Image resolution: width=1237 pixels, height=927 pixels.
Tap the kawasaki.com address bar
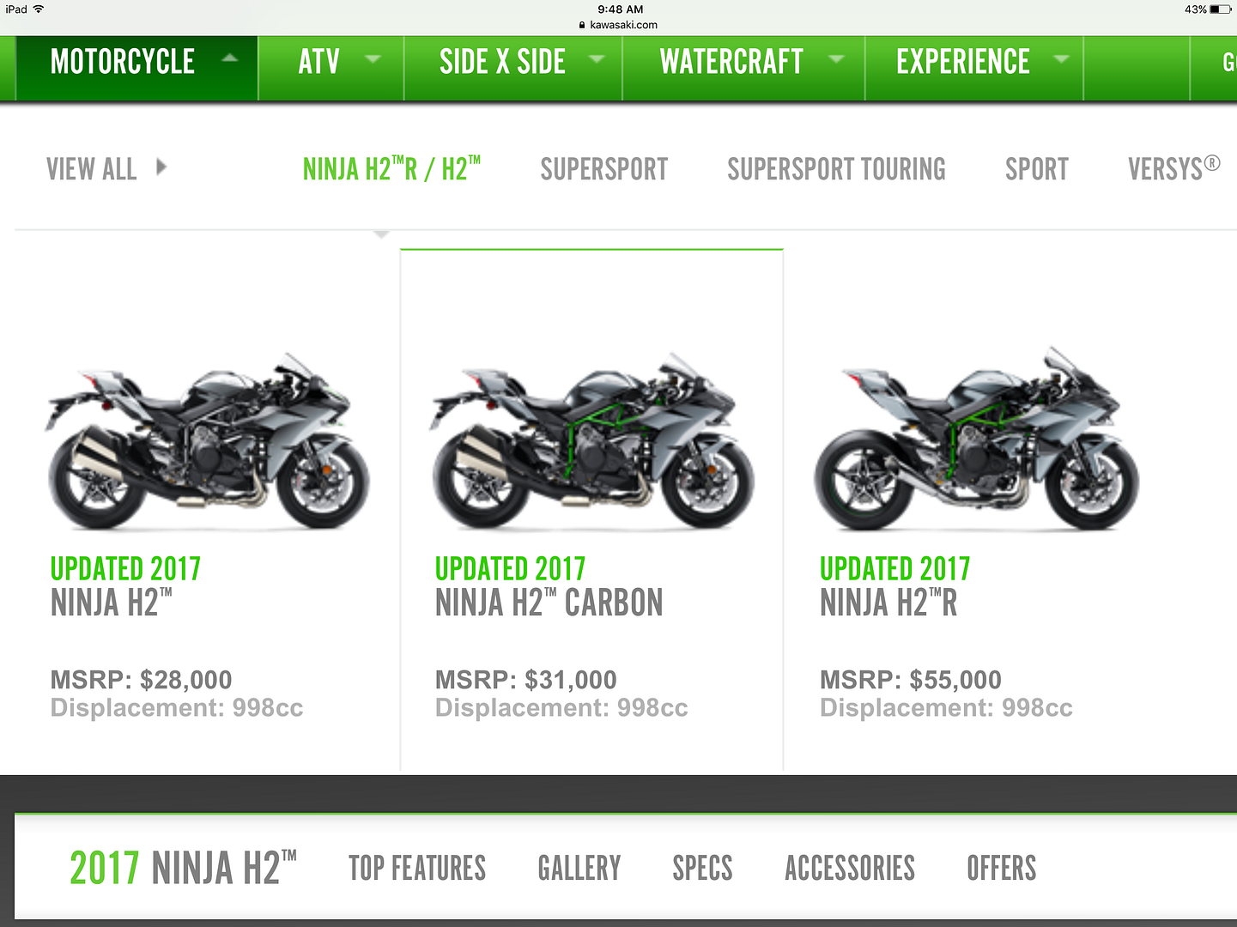pyautogui.click(x=618, y=25)
